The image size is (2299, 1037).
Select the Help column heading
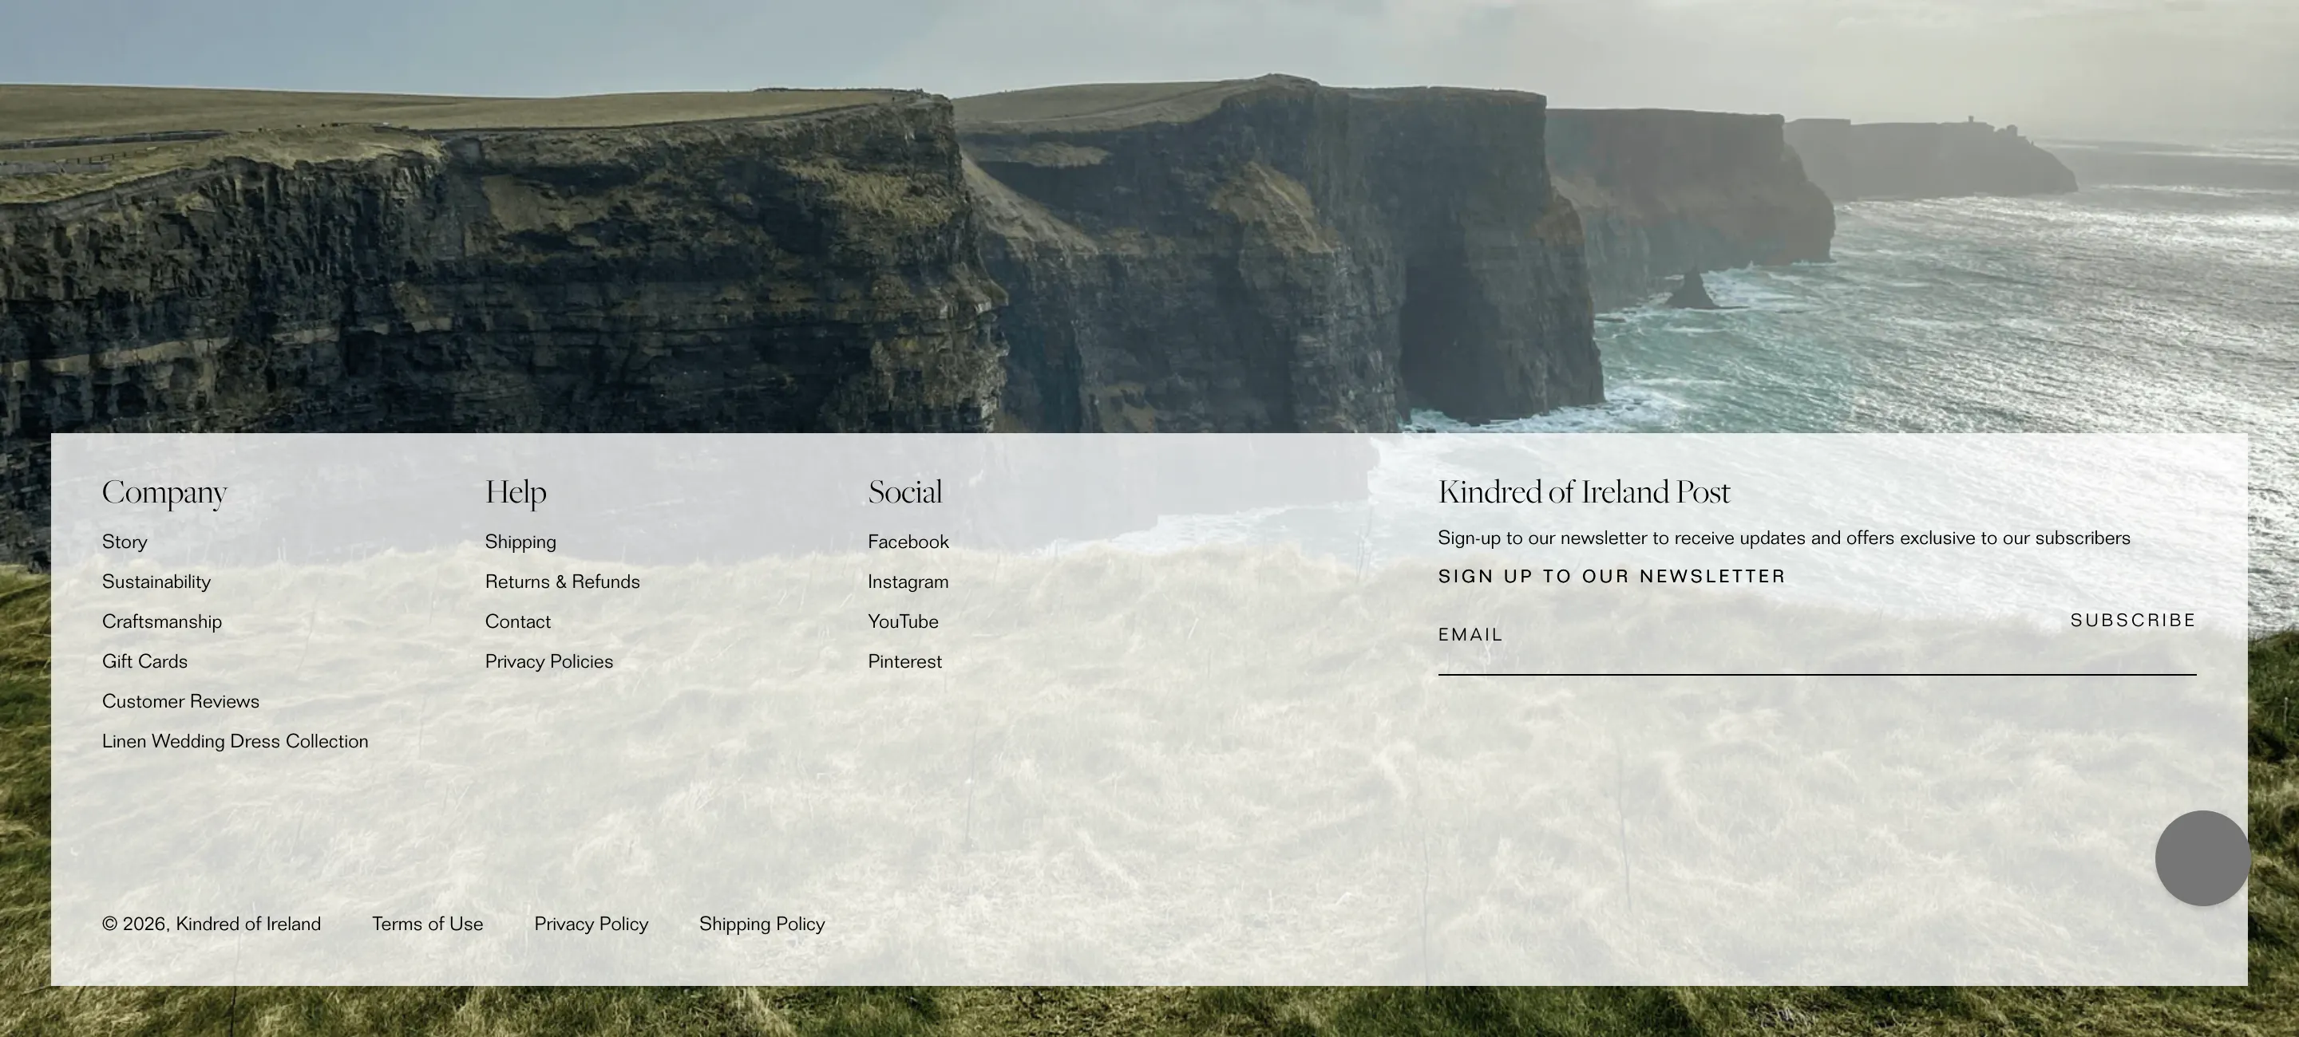click(515, 493)
